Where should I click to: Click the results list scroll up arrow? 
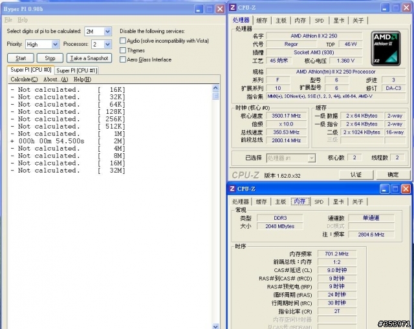pyautogui.click(x=215, y=88)
